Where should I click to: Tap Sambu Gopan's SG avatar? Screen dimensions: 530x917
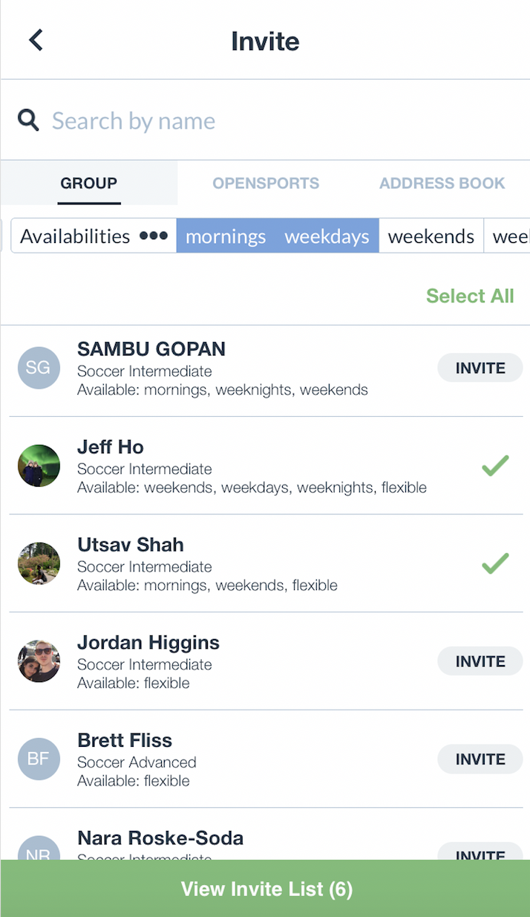coord(39,369)
